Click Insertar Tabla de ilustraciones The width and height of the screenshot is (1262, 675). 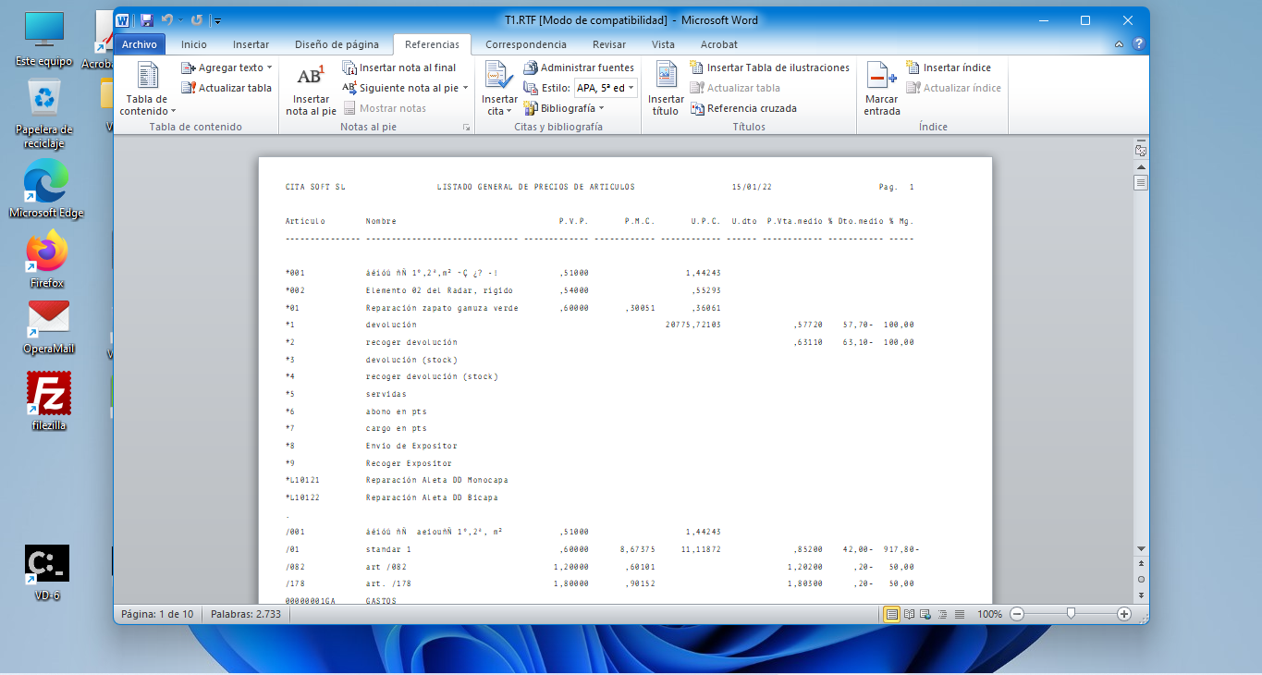(769, 67)
